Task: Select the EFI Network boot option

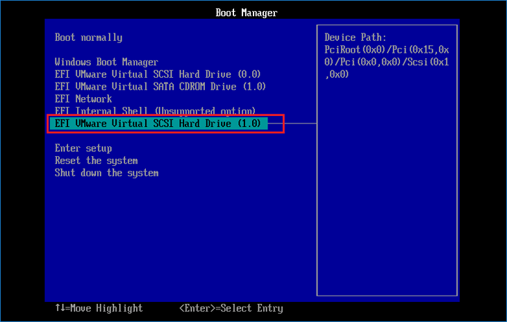Action: [x=83, y=99]
